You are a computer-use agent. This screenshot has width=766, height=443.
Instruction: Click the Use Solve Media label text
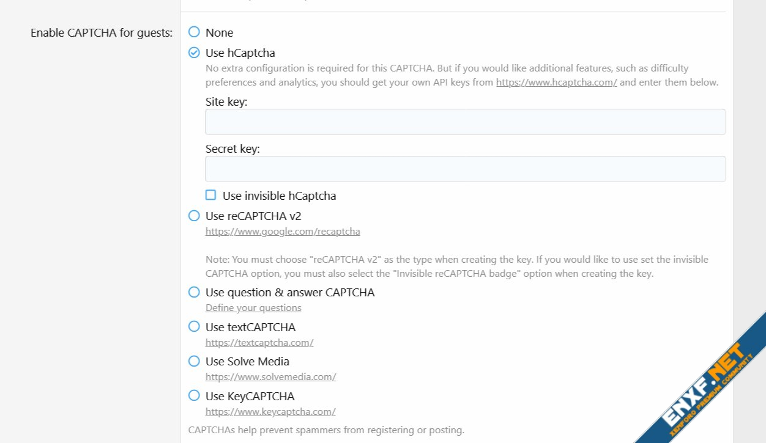[x=247, y=361]
